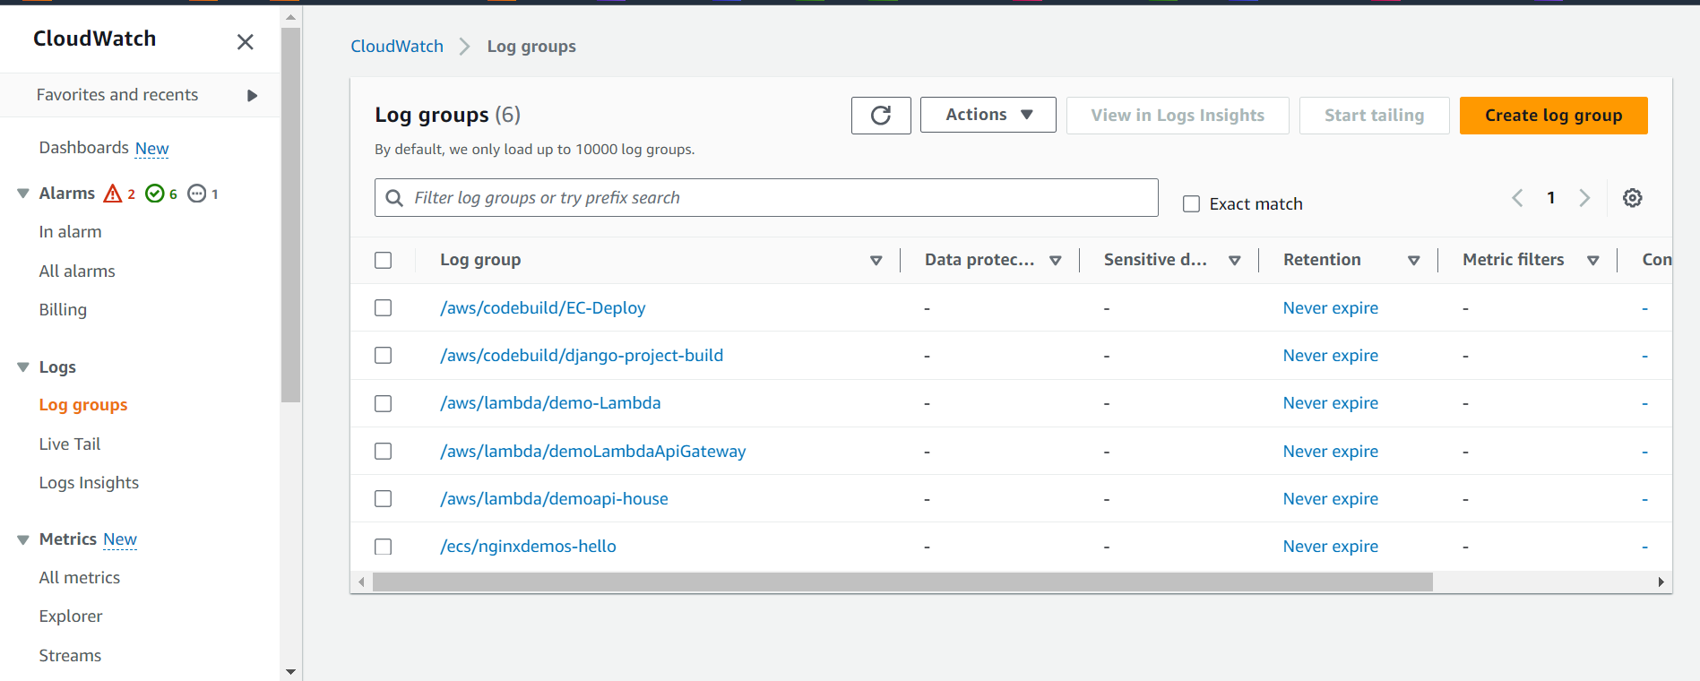1700x681 pixels.
Task: Open Explorer in sidebar
Action: 71,616
